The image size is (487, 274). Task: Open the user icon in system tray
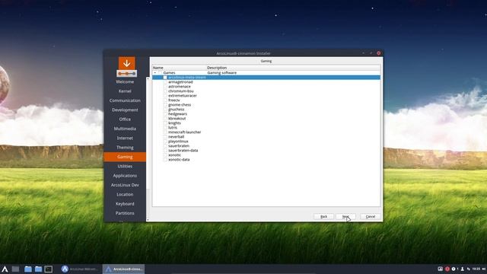click(462, 269)
